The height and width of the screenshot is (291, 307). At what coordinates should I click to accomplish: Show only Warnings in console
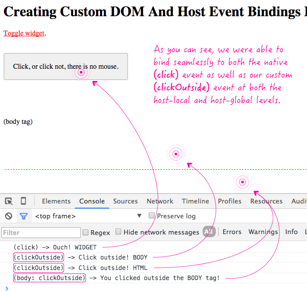tap(263, 232)
